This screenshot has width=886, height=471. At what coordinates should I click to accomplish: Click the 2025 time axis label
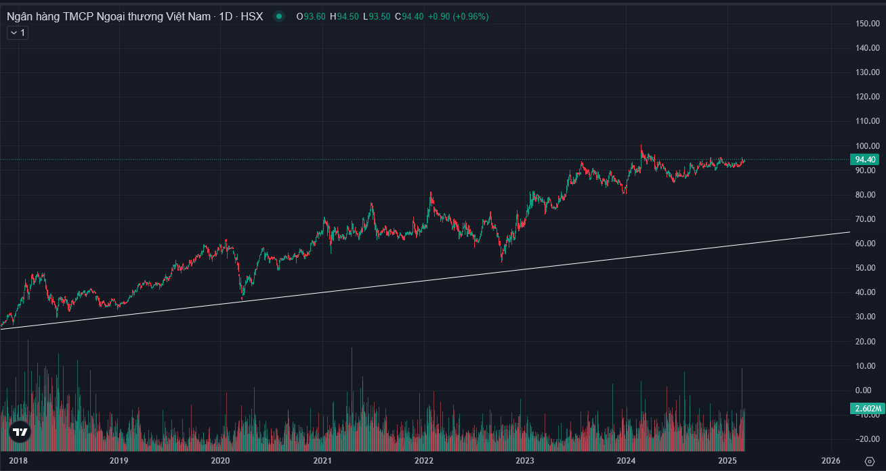click(x=728, y=461)
